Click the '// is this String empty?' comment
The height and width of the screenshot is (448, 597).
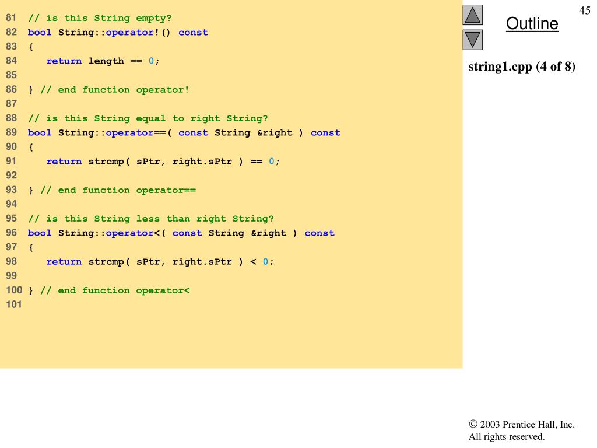[x=100, y=18]
